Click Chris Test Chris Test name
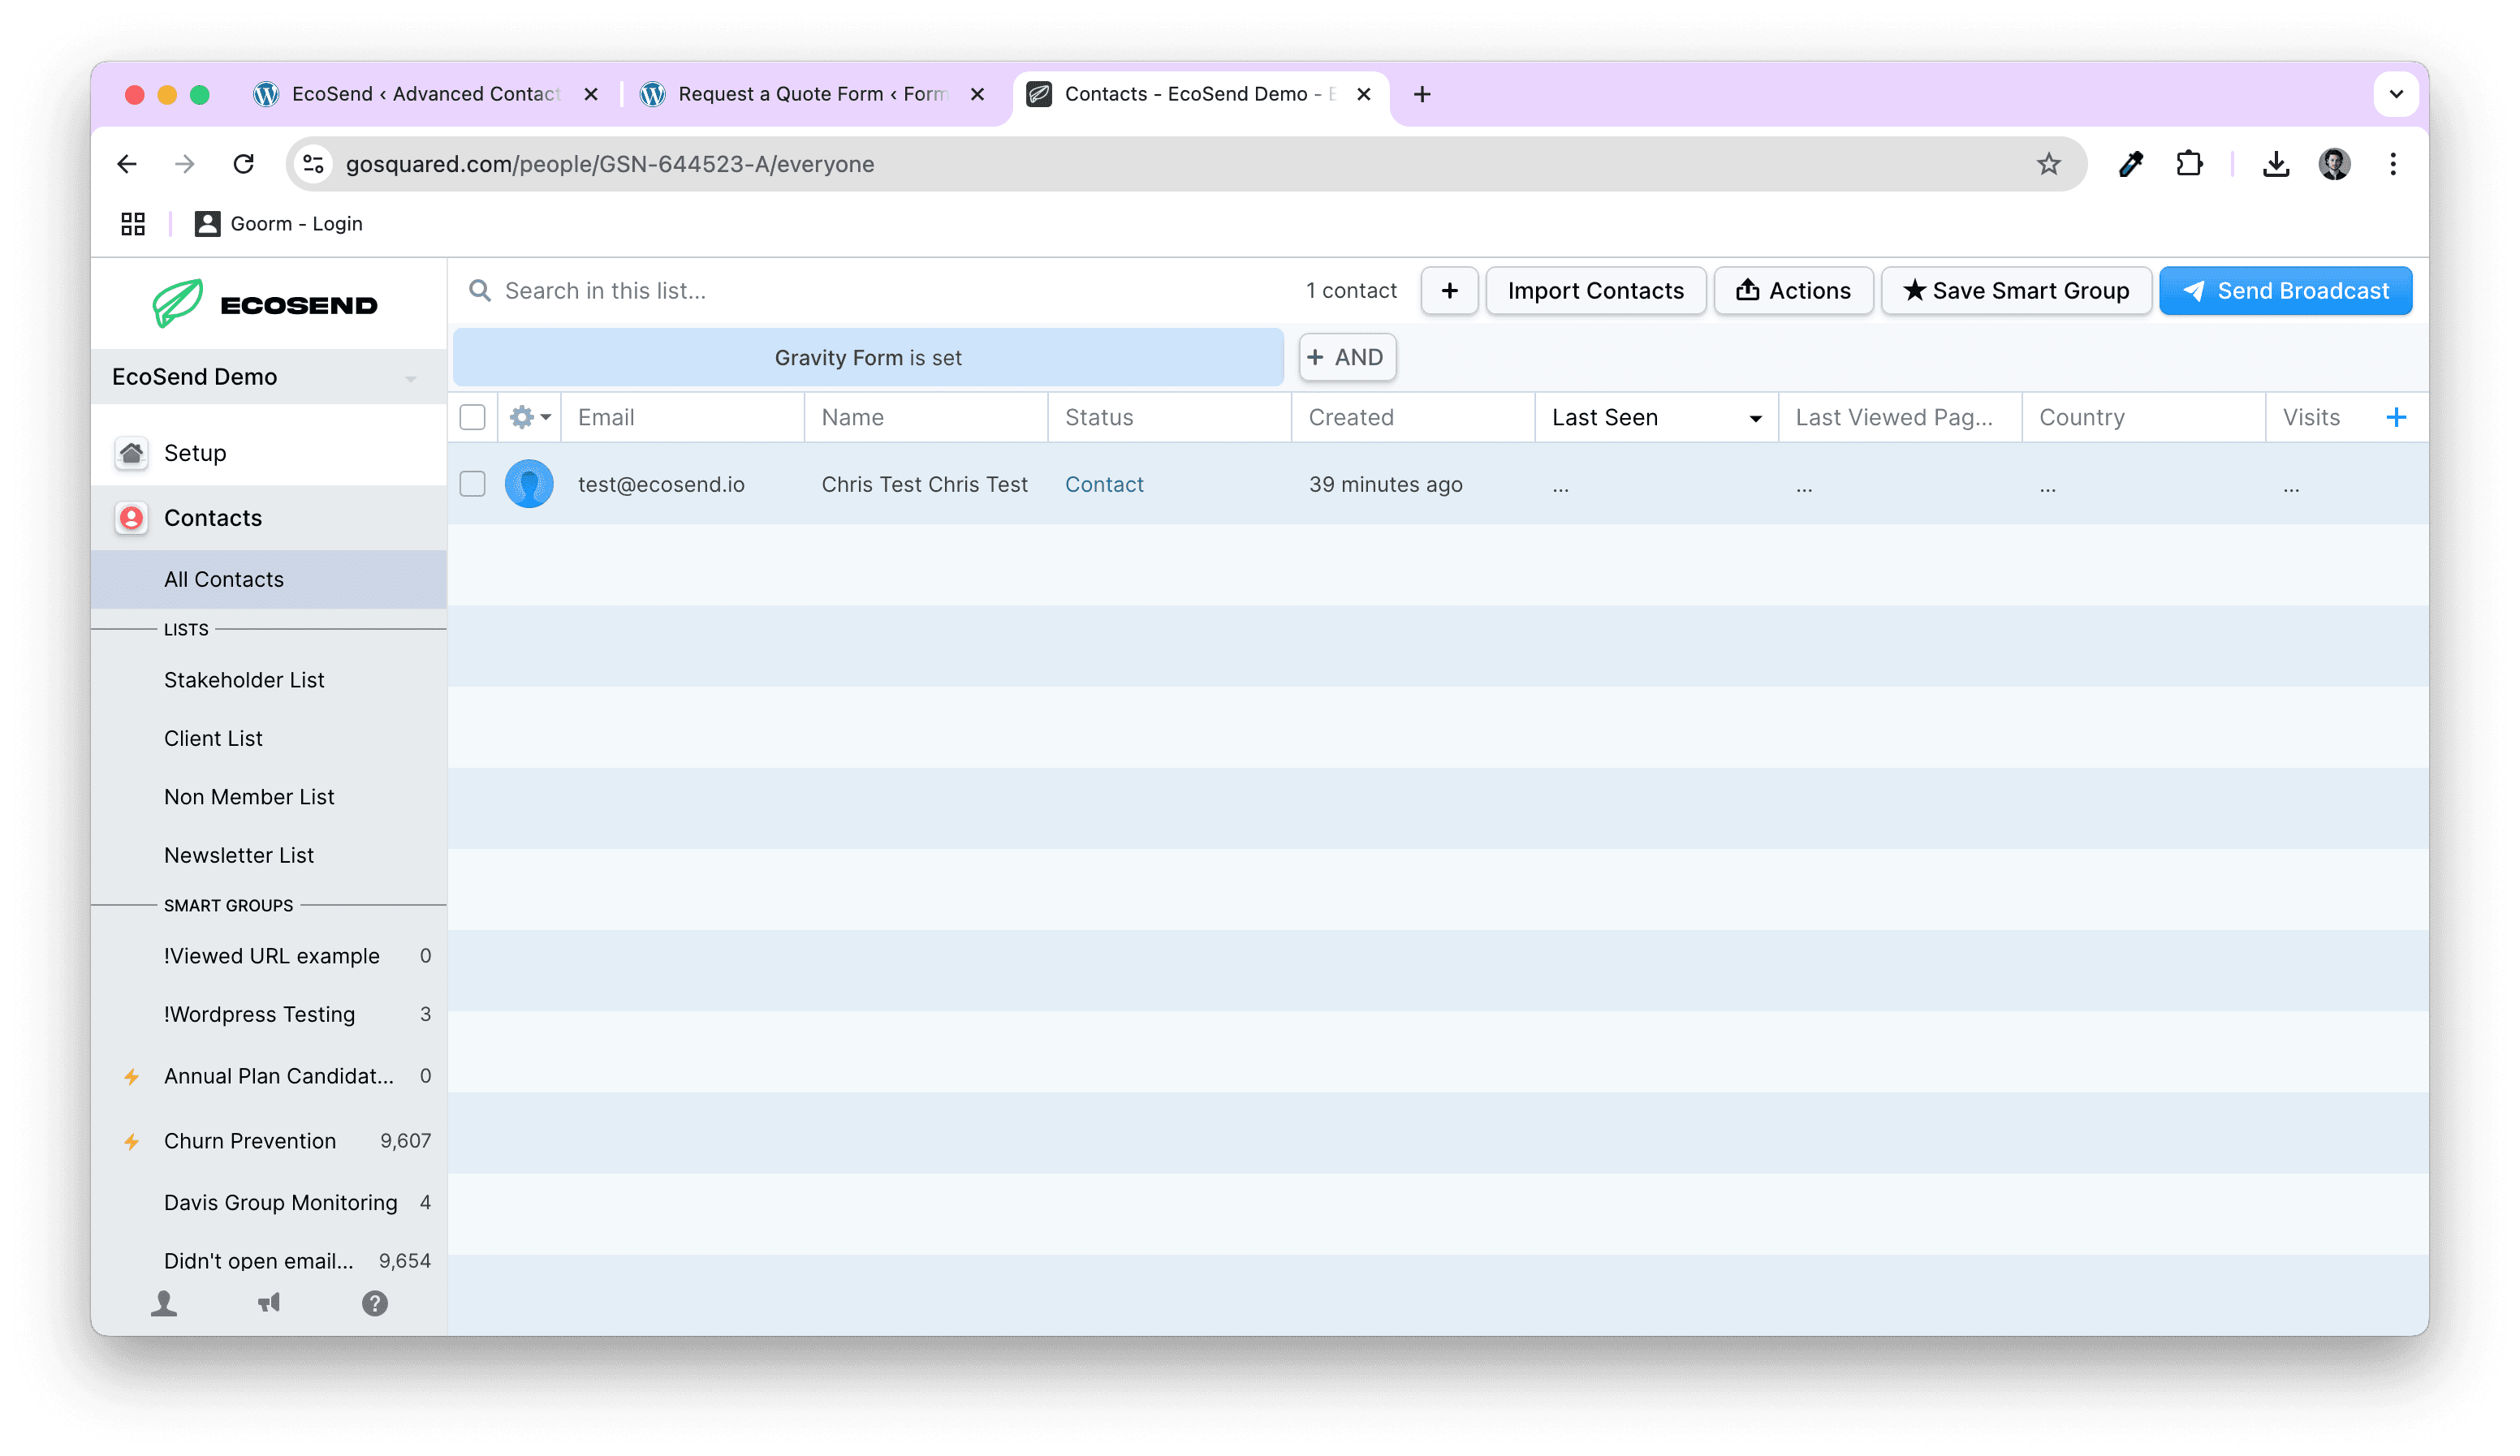This screenshot has width=2520, height=1456. (x=924, y=484)
